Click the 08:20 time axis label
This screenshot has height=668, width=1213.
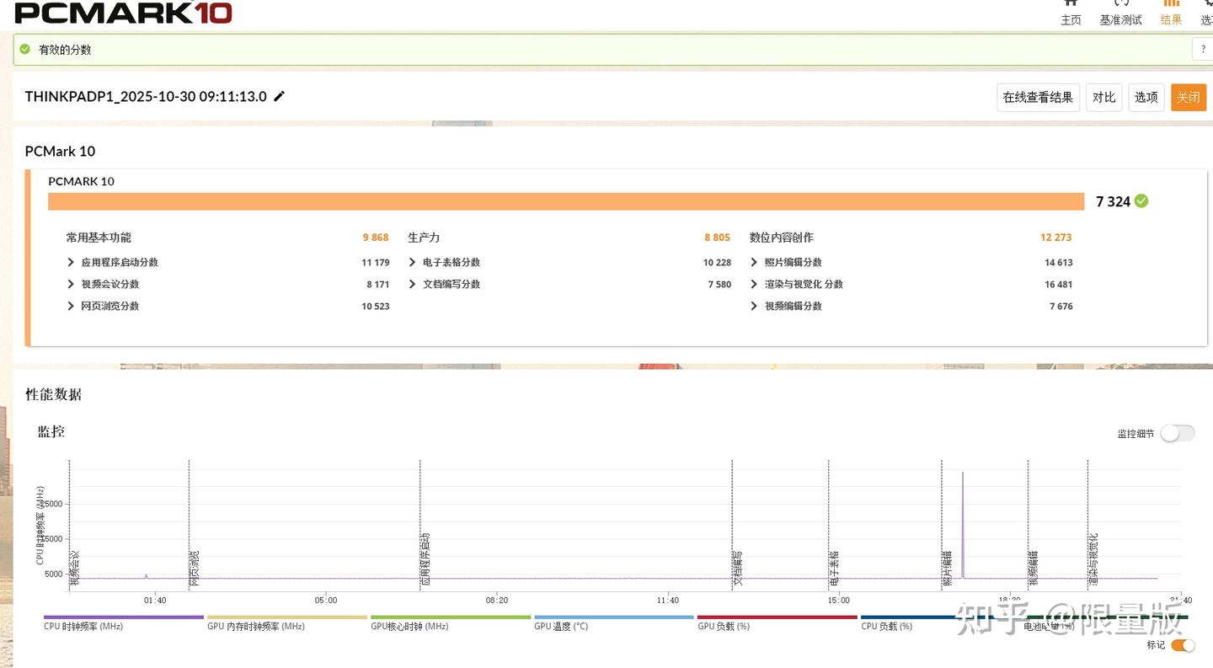(497, 601)
